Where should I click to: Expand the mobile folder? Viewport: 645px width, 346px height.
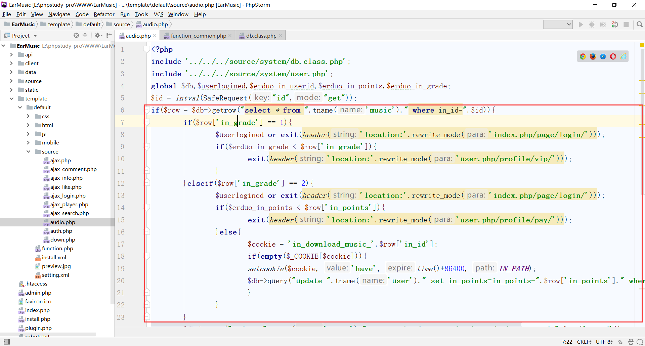(x=28, y=142)
